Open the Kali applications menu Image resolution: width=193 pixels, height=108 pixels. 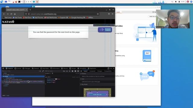tap(2, 2)
